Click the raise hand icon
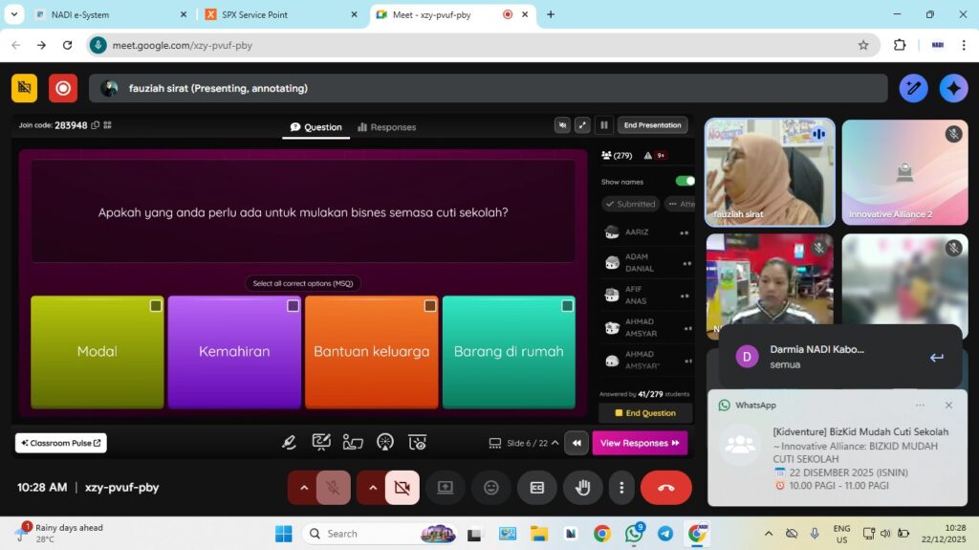This screenshot has height=550, width=979. 582,487
